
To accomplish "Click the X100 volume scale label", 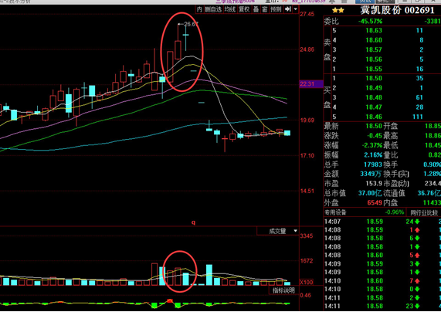I will coord(307,282).
